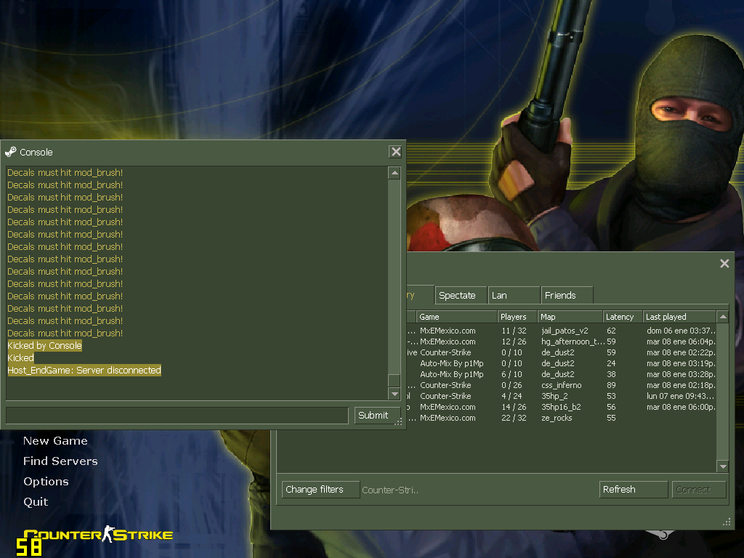
Task: Start a New Game from main menu
Action: coord(55,441)
